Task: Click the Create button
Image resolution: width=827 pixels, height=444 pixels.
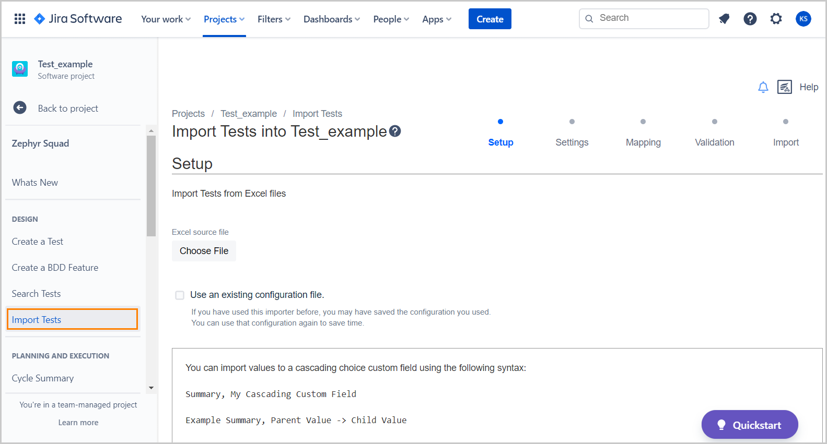Action: [490, 19]
